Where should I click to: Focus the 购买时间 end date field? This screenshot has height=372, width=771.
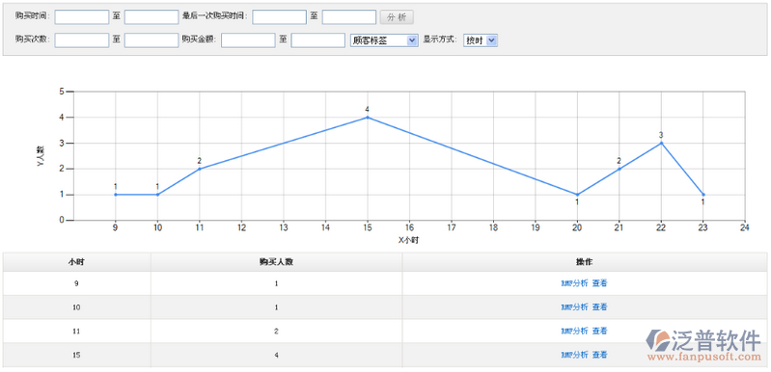(151, 17)
